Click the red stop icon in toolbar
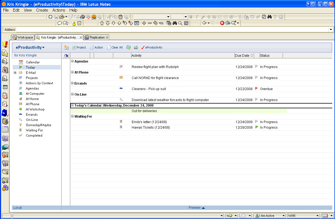Image resolution: width=335 pixels, height=219 pixels. pos(222,23)
